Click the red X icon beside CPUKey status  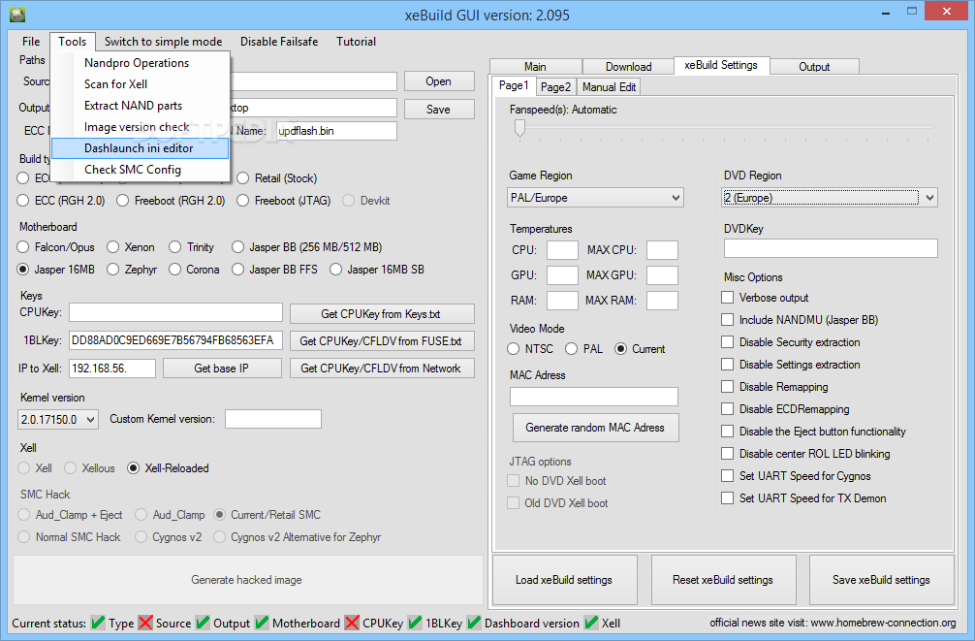(352, 623)
